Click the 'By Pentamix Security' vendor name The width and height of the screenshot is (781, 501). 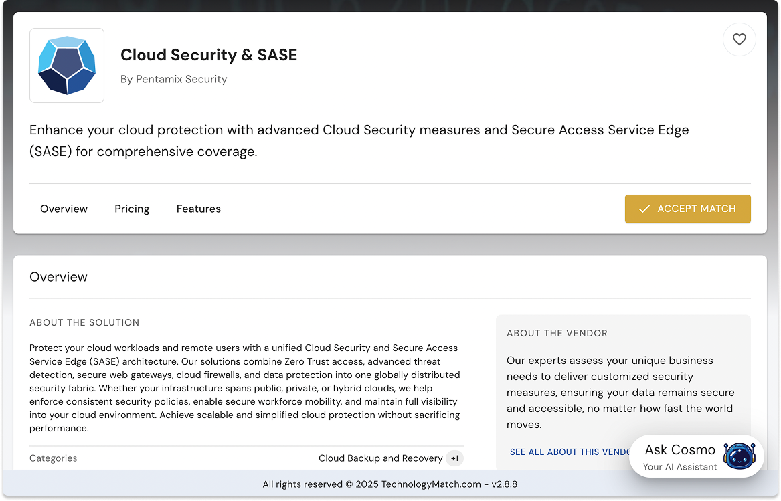(x=173, y=79)
